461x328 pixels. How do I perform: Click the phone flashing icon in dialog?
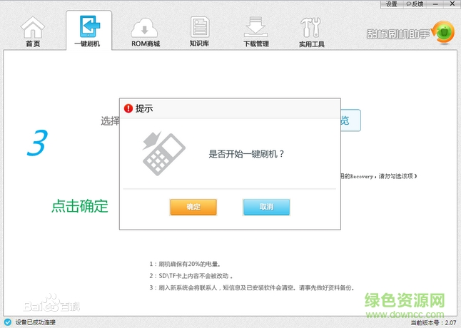[x=163, y=153]
